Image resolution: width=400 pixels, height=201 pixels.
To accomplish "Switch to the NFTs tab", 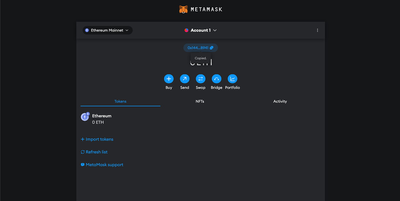I will click(x=200, y=101).
